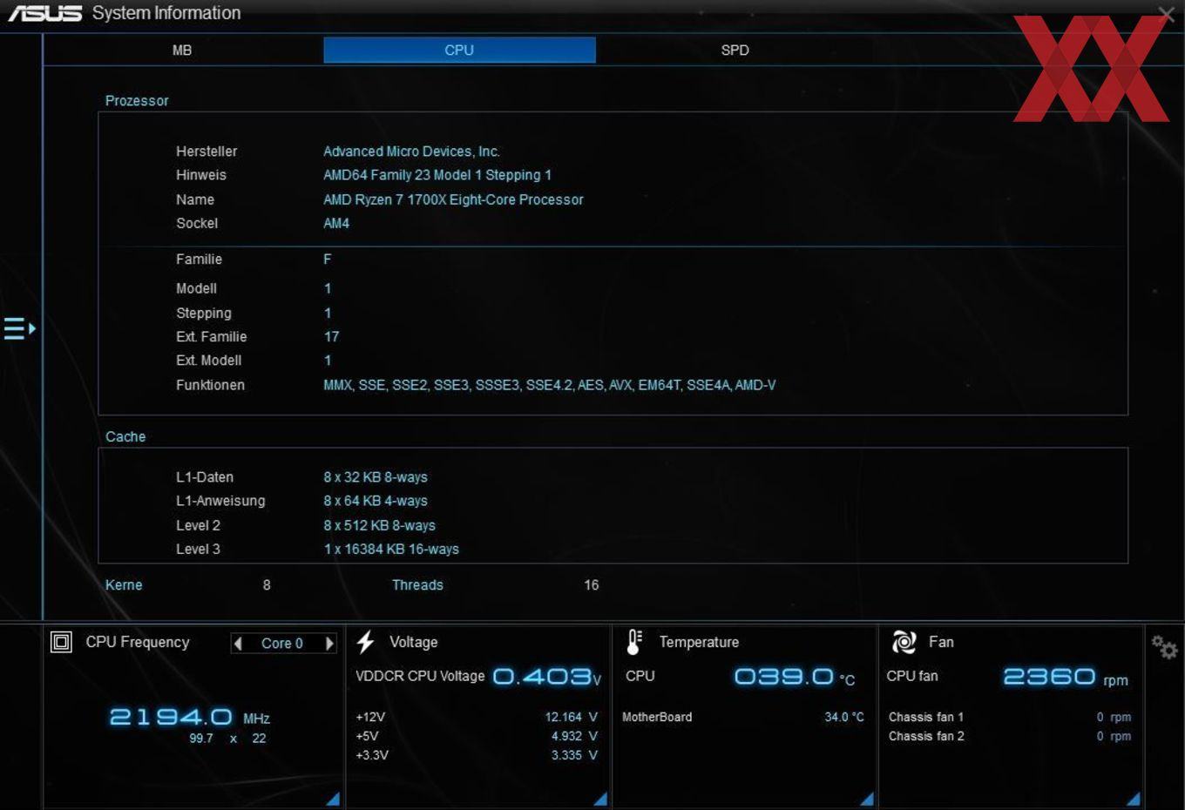Select previous core with left arrow
Image resolution: width=1185 pixels, height=810 pixels.
click(x=238, y=644)
